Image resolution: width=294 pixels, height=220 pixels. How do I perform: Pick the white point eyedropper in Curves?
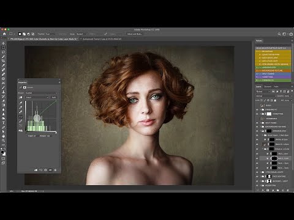pos(21,112)
